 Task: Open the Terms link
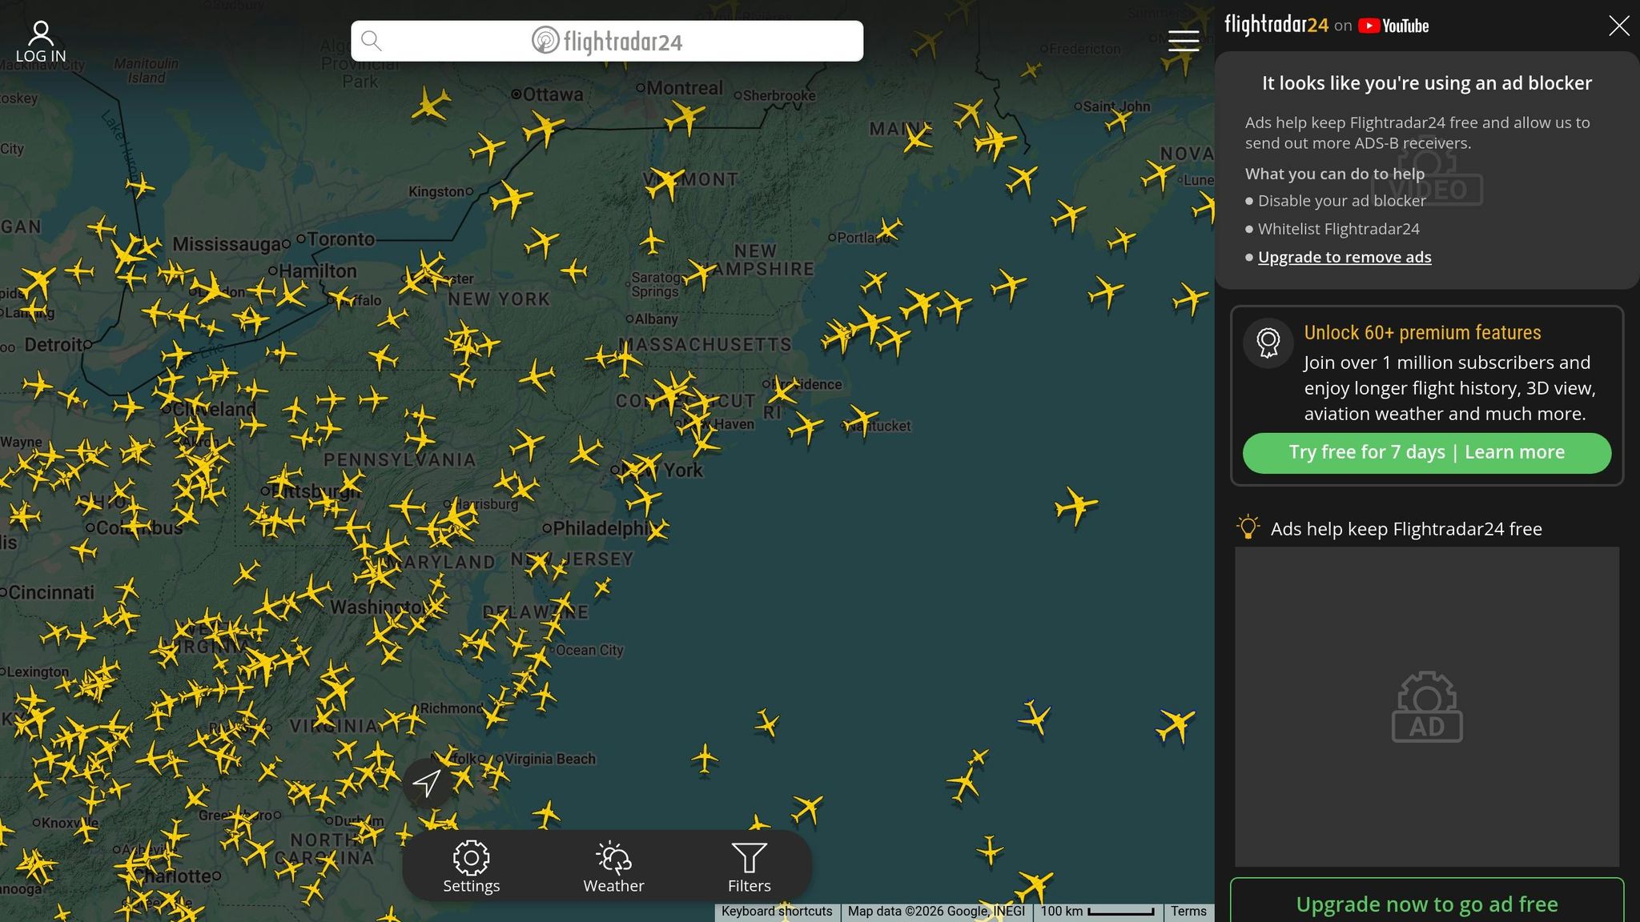(x=1188, y=911)
